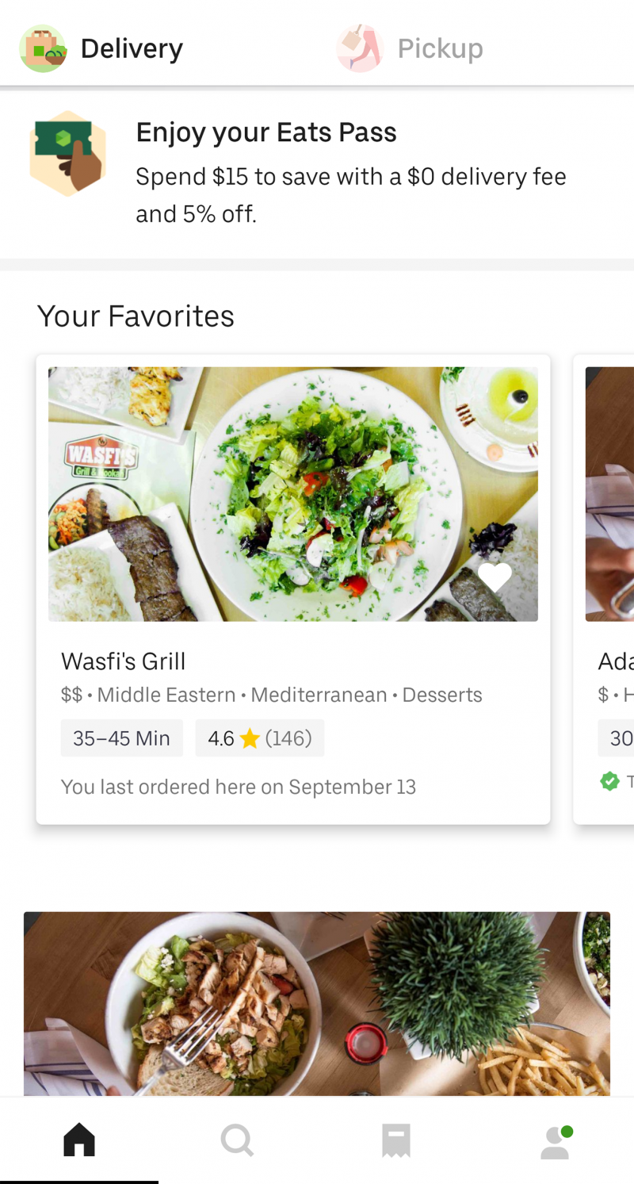Click the Eats Pass cash icon
This screenshot has width=634, height=1184.
[x=68, y=152]
